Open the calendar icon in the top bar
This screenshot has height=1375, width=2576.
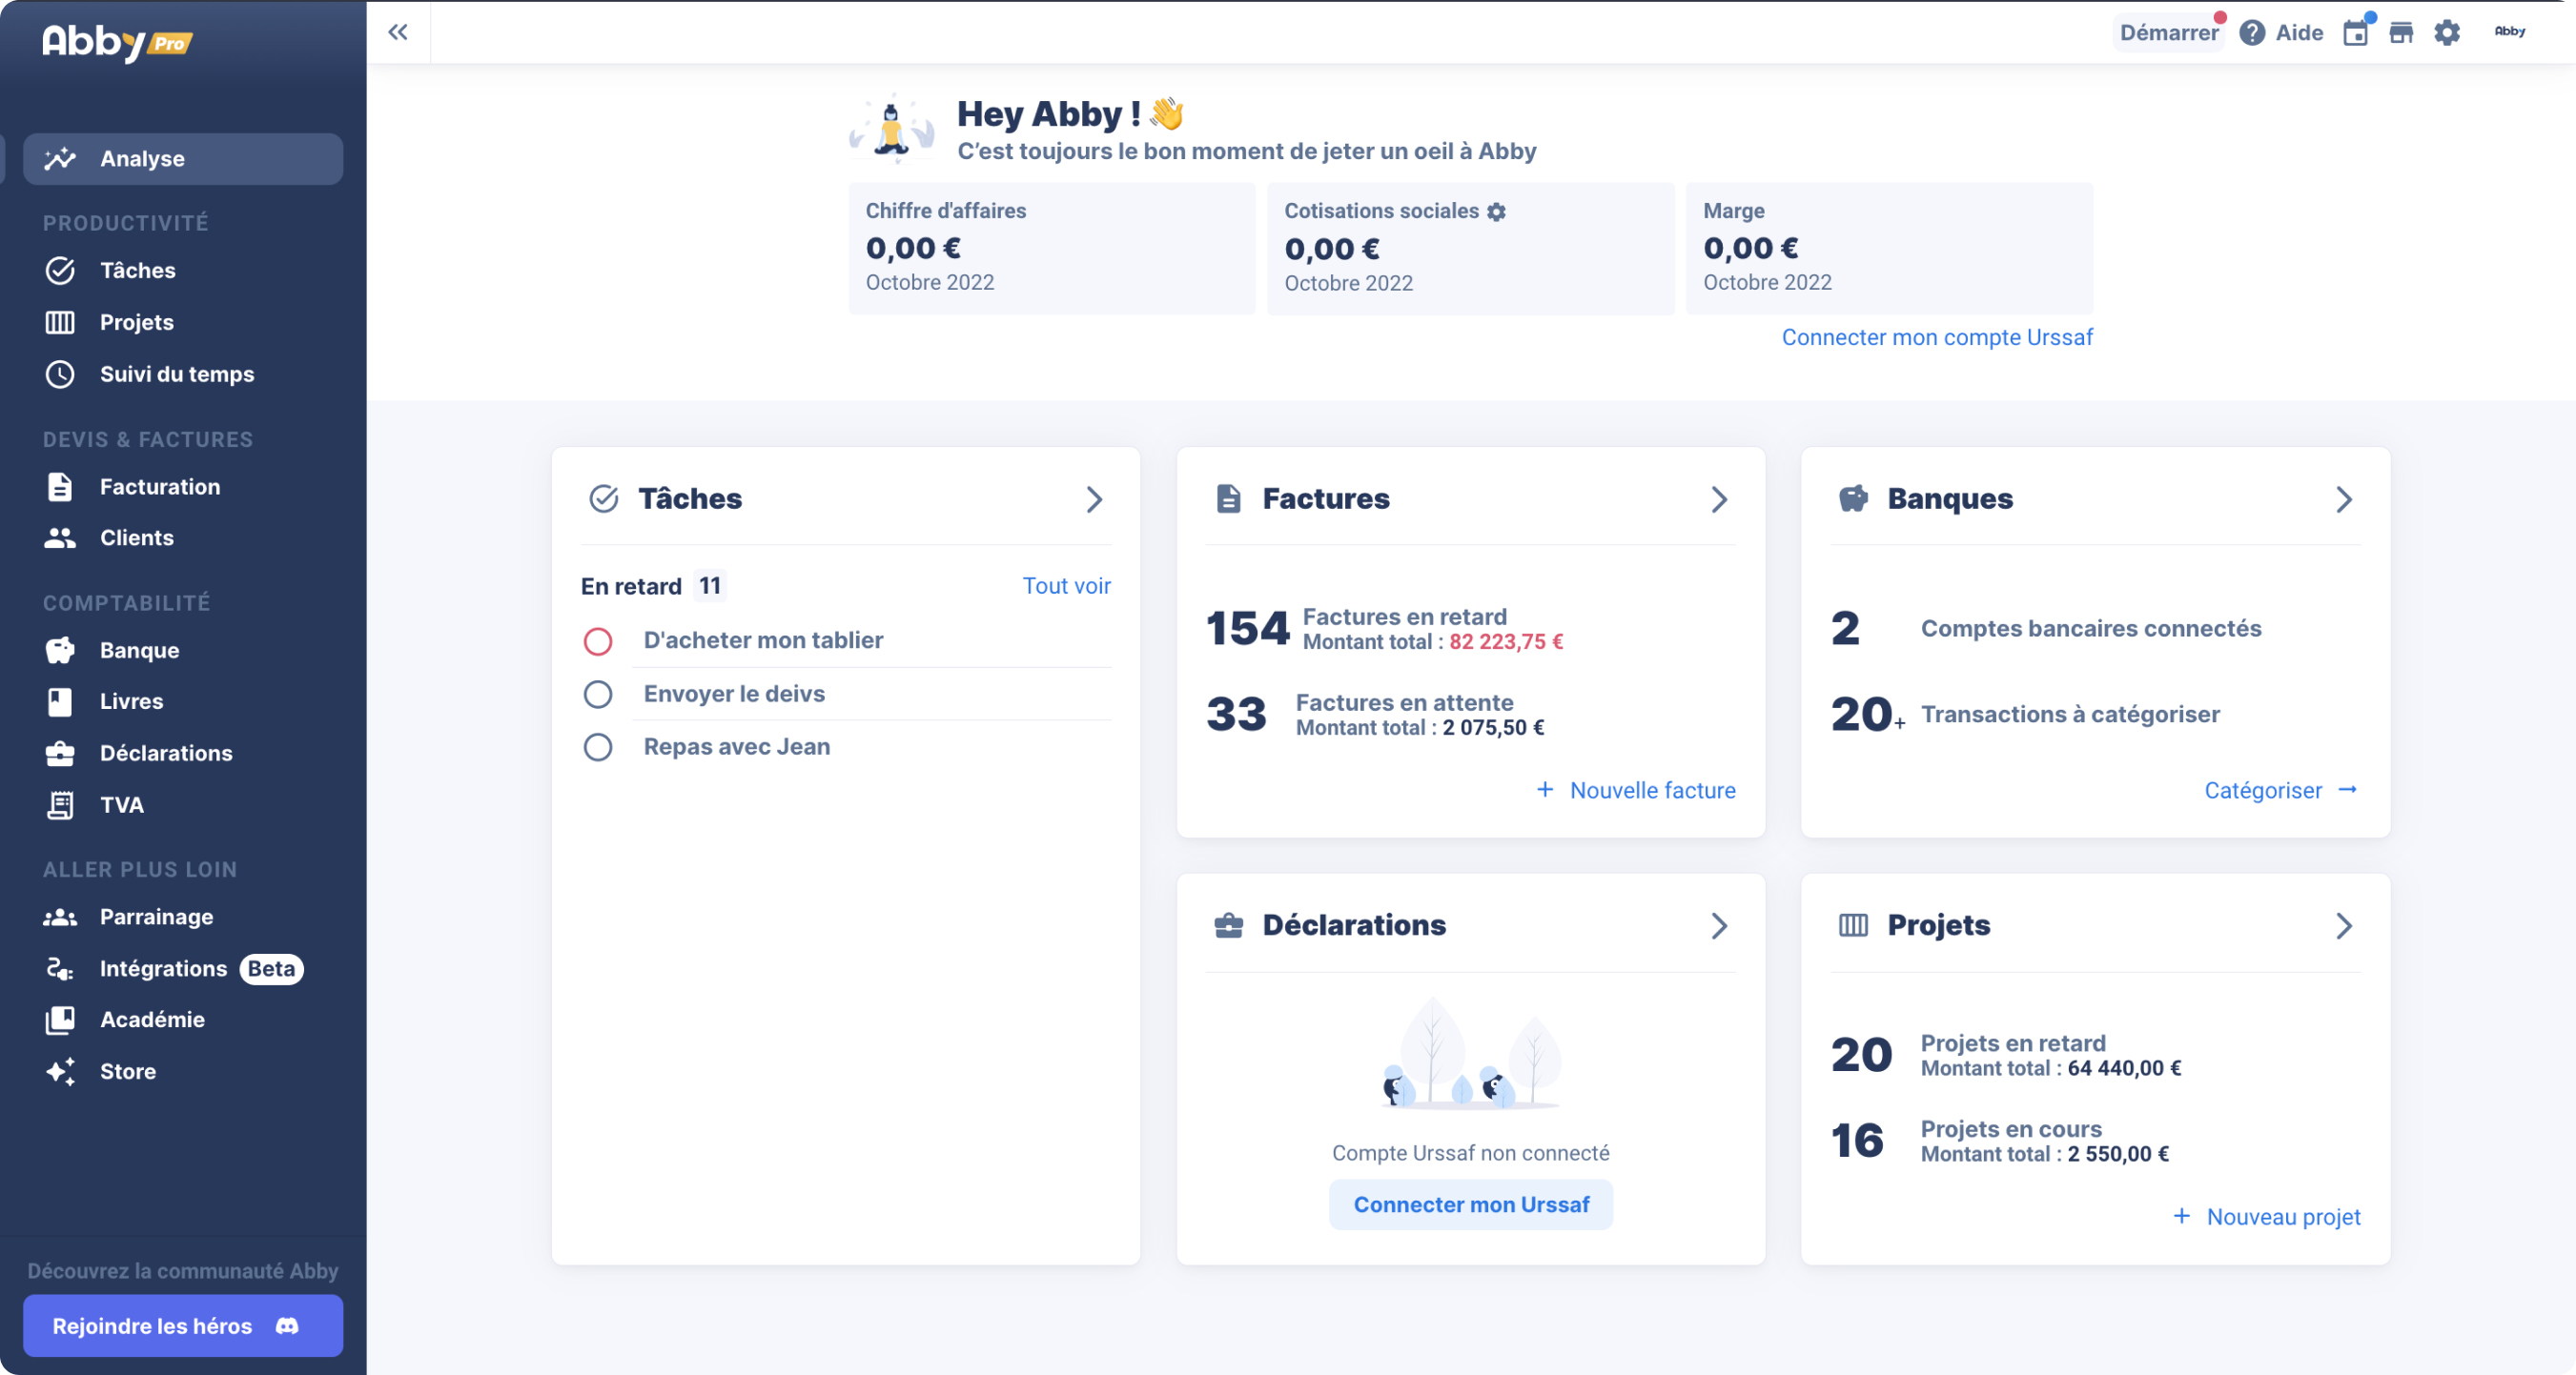click(2356, 32)
